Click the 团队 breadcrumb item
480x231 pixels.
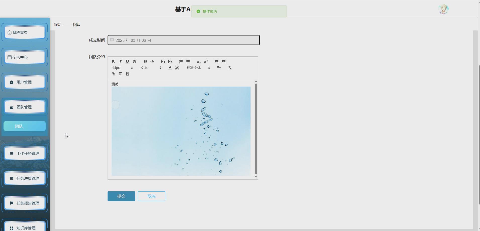coord(77,25)
